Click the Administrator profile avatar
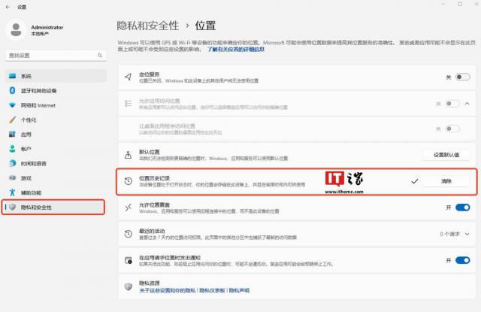The height and width of the screenshot is (312, 481). pos(16,30)
